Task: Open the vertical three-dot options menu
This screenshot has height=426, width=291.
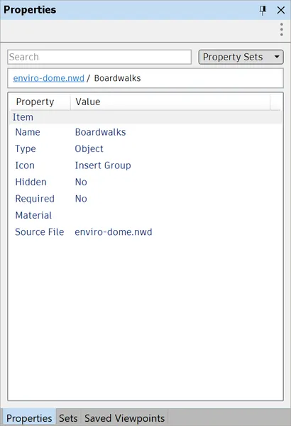Action: click(x=282, y=29)
